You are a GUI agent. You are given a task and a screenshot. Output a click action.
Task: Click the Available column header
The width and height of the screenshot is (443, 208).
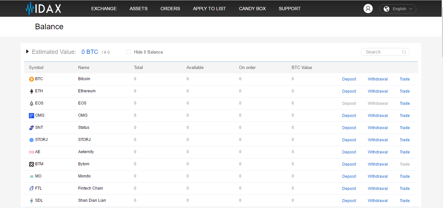[x=195, y=68]
